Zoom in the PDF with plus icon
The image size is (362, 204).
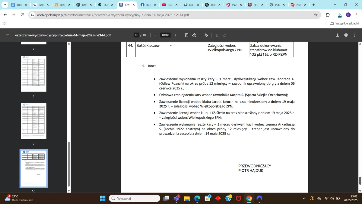click(x=175, y=35)
